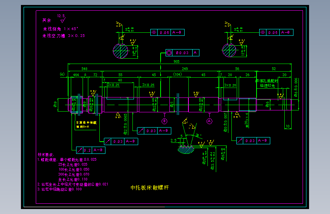Screen dimensions: 330x214
Task: Click datum circle A
Action: tap(209, 121)
